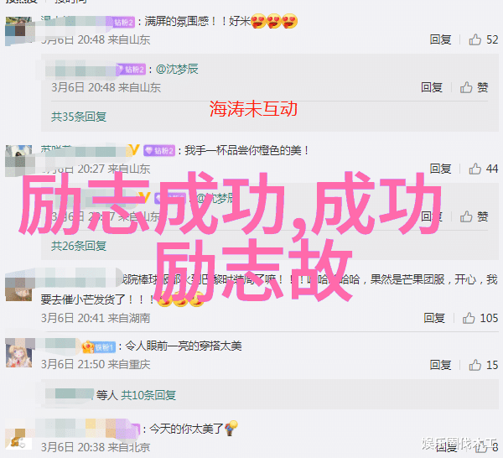The height and width of the screenshot is (458, 503).
Task: Like the comment with 105 likes
Action: pyautogui.click(x=469, y=318)
